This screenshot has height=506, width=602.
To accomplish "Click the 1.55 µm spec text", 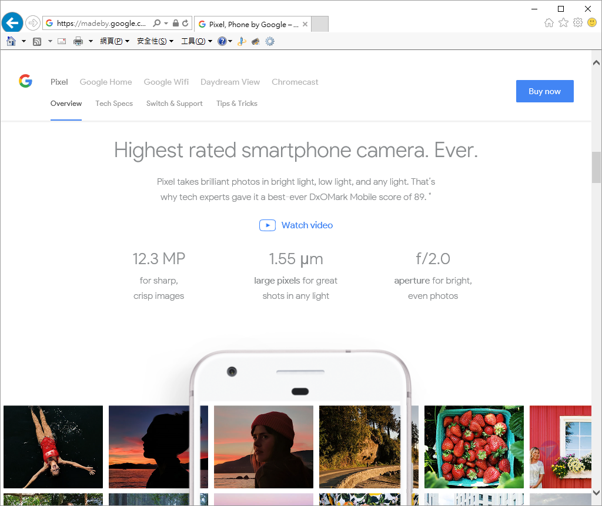I will point(296,259).
